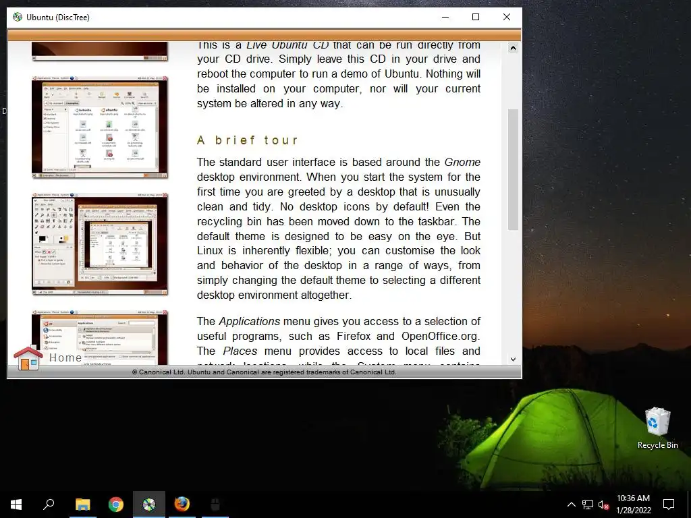Click the DiscTree icon in title bar

[17, 17]
